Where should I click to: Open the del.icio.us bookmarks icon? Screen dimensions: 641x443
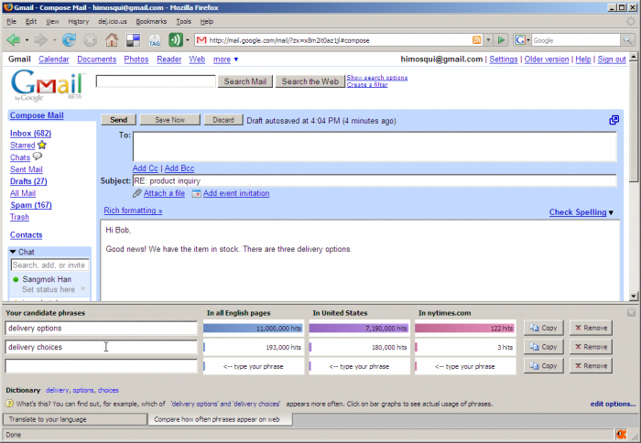click(x=134, y=40)
